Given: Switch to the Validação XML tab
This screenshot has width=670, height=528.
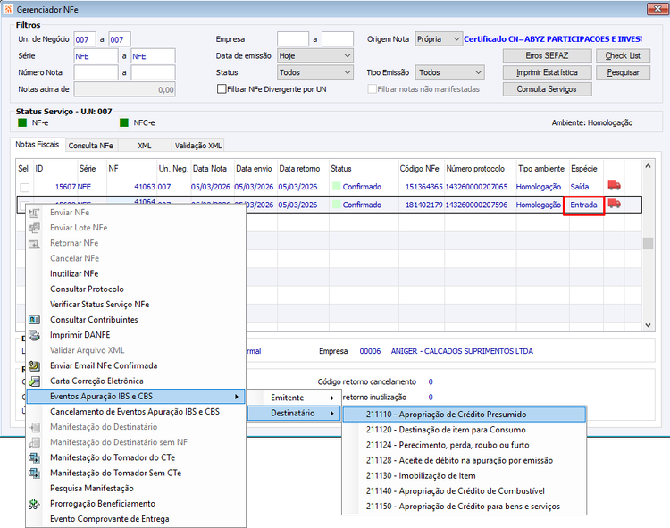Looking at the screenshot, I should pos(197,146).
